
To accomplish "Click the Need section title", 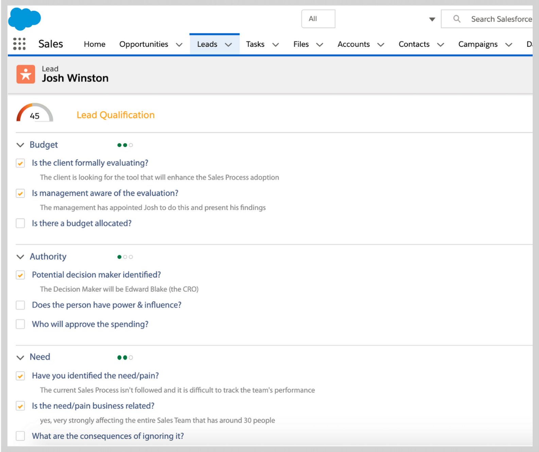I will [x=40, y=357].
